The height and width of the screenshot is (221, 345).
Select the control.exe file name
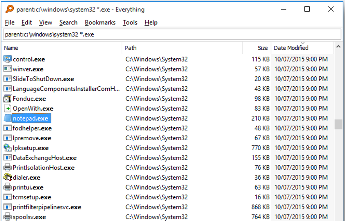coord(29,59)
